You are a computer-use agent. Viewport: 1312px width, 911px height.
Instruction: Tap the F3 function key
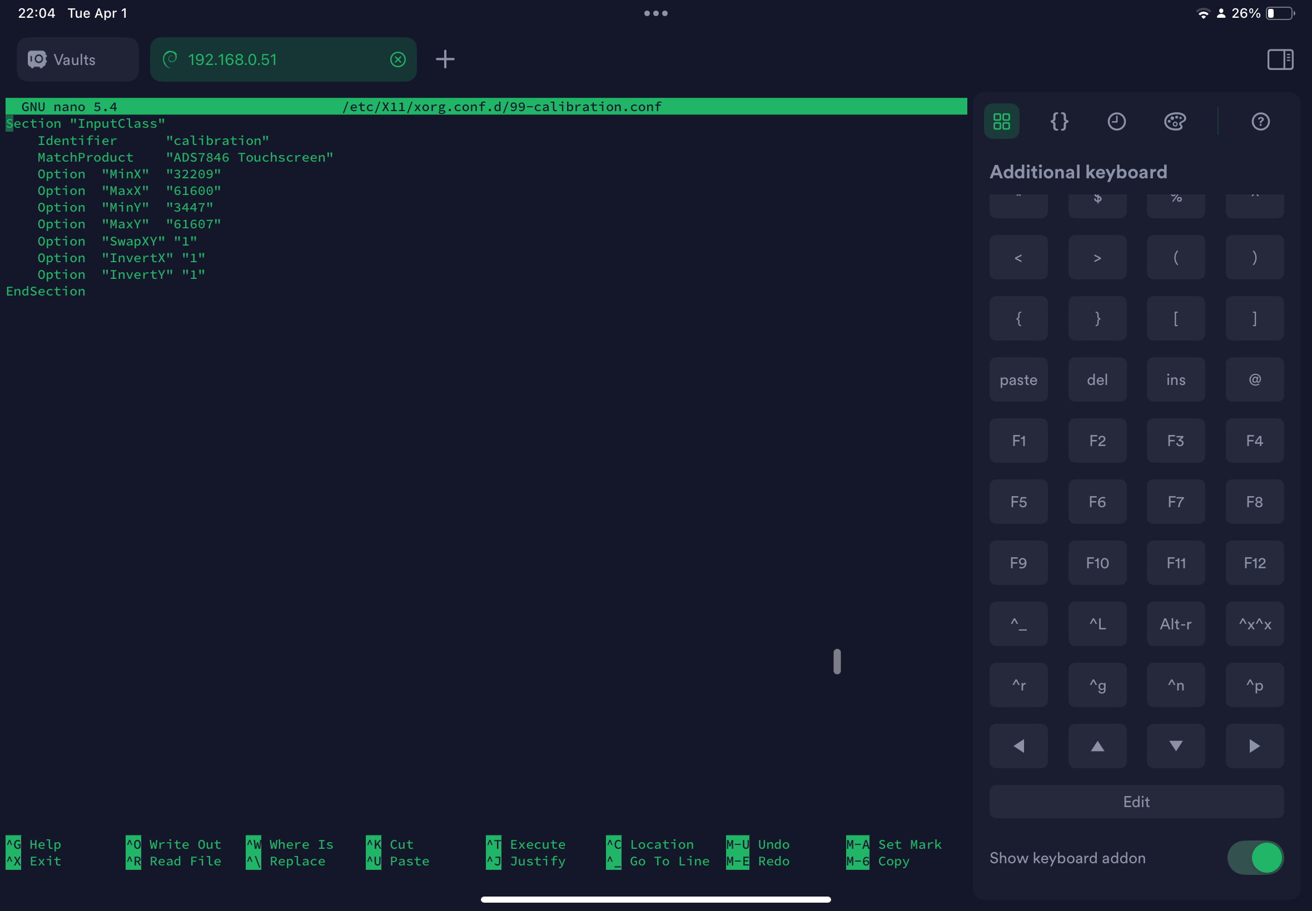[1175, 441]
